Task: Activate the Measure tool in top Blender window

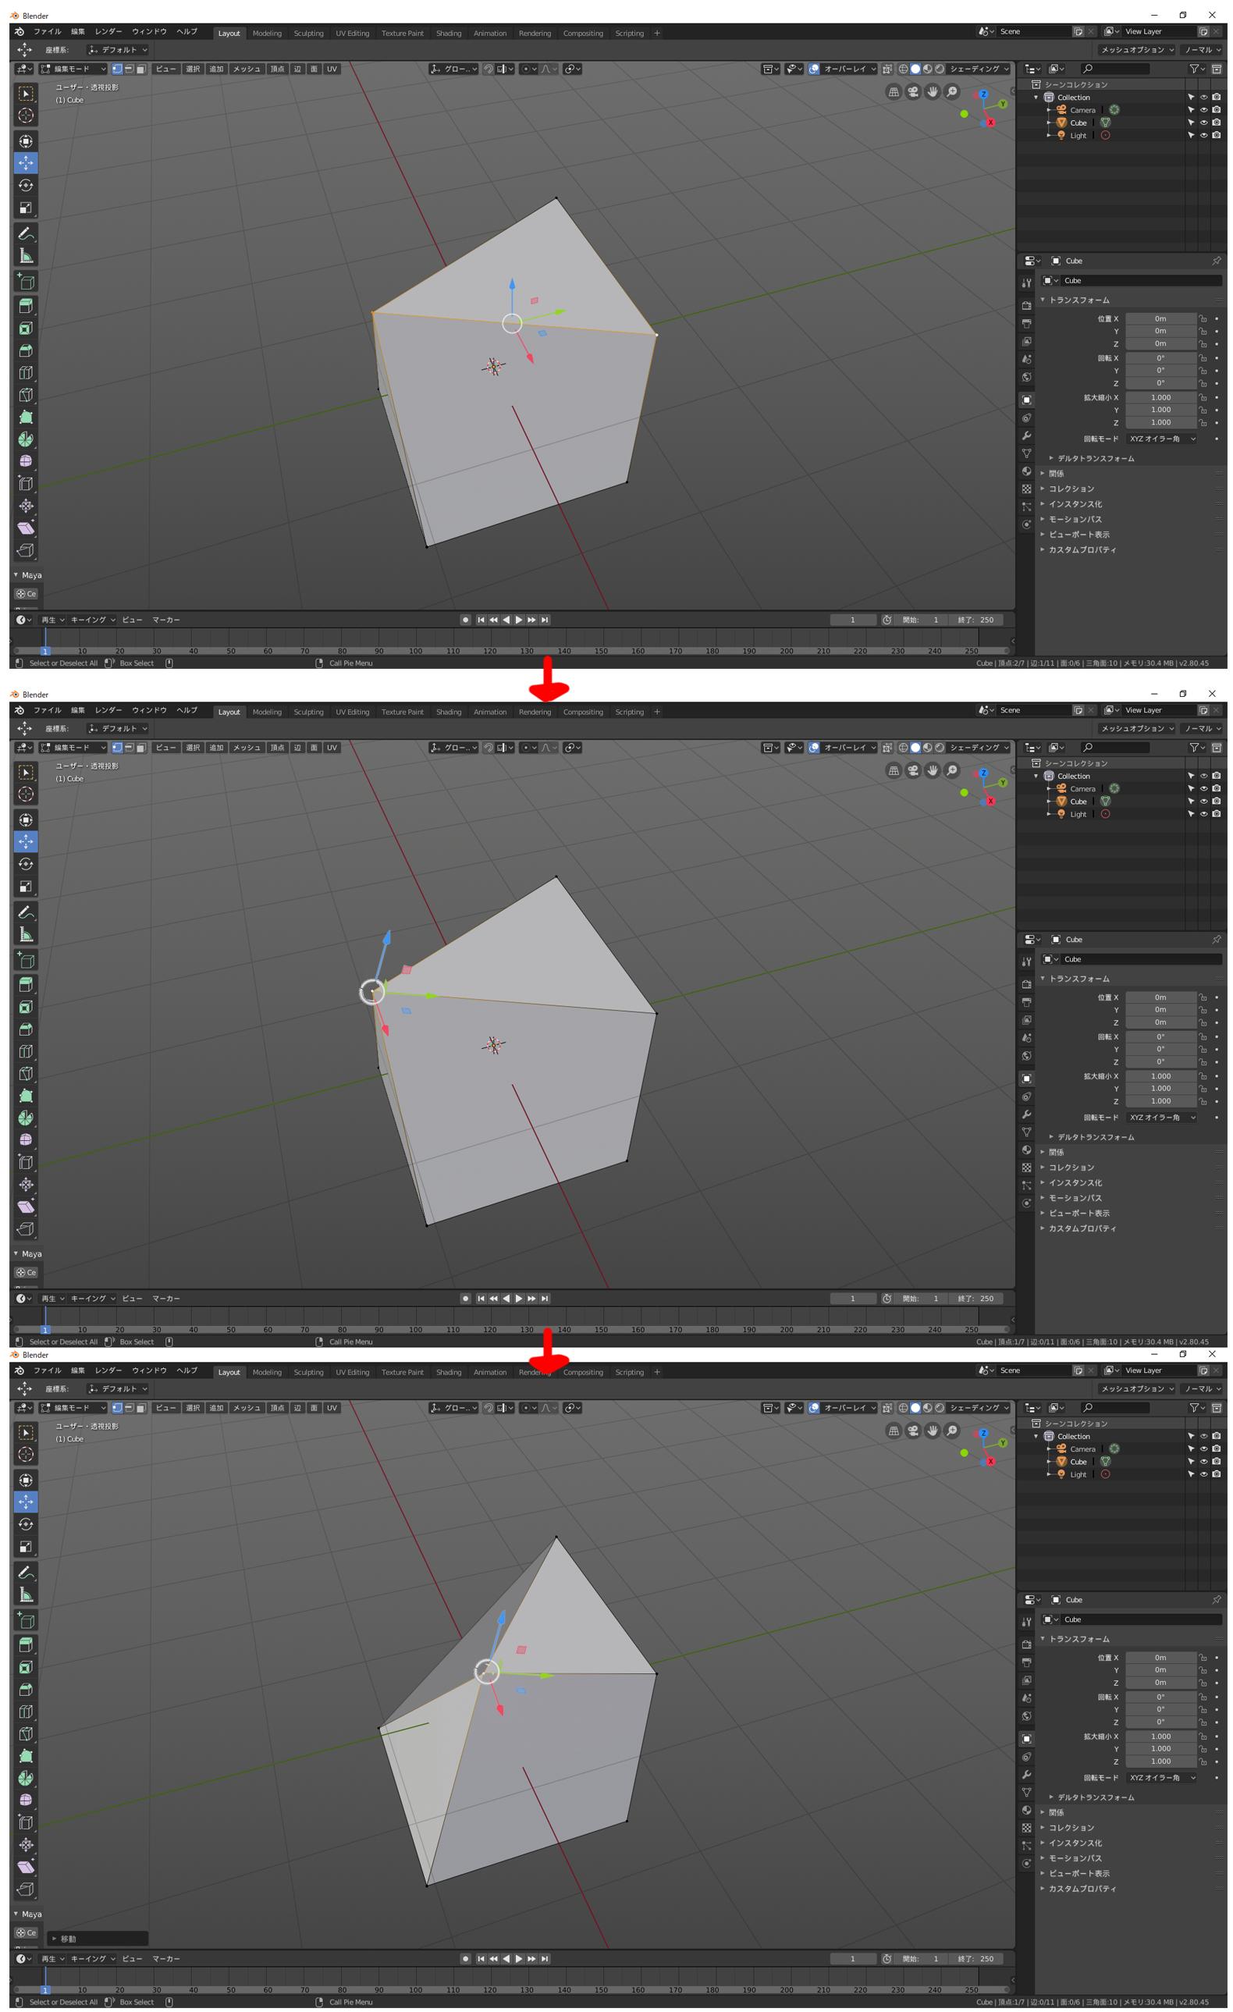Action: (25, 255)
